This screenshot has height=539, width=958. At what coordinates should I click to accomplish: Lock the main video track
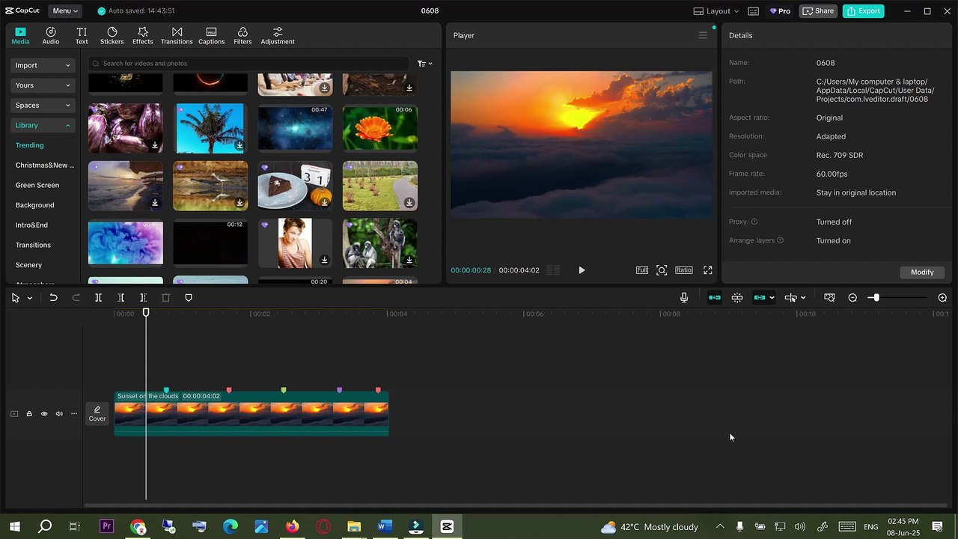(29, 414)
